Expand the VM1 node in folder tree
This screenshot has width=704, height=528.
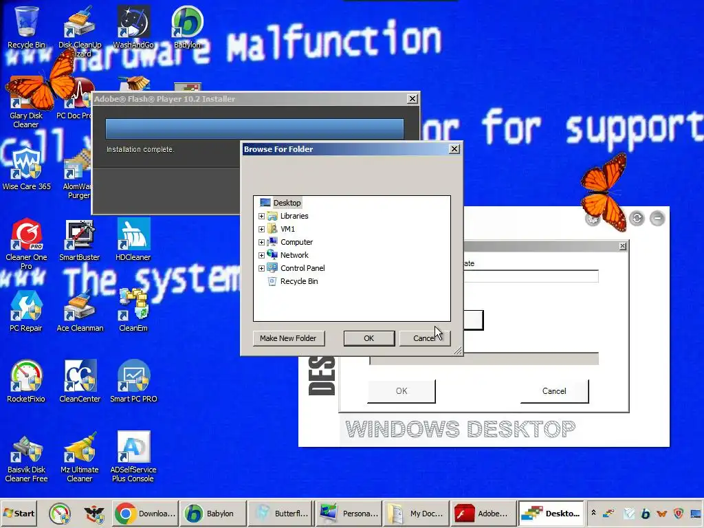[261, 230]
